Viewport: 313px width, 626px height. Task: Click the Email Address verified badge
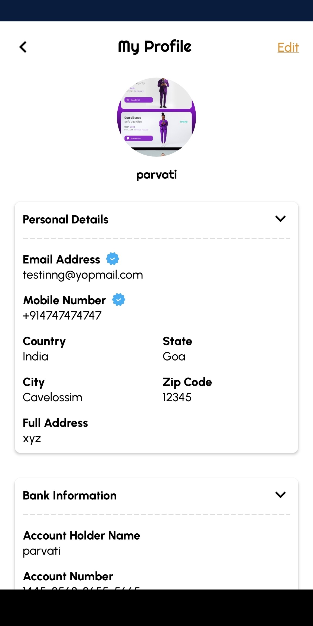pyautogui.click(x=112, y=259)
